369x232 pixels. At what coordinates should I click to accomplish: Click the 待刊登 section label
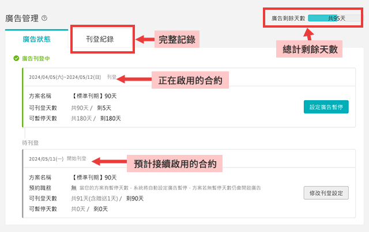[30, 143]
